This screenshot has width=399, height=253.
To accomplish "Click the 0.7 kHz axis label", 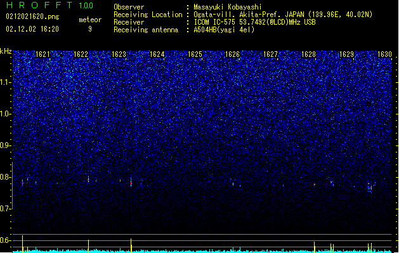I will point(6,209).
